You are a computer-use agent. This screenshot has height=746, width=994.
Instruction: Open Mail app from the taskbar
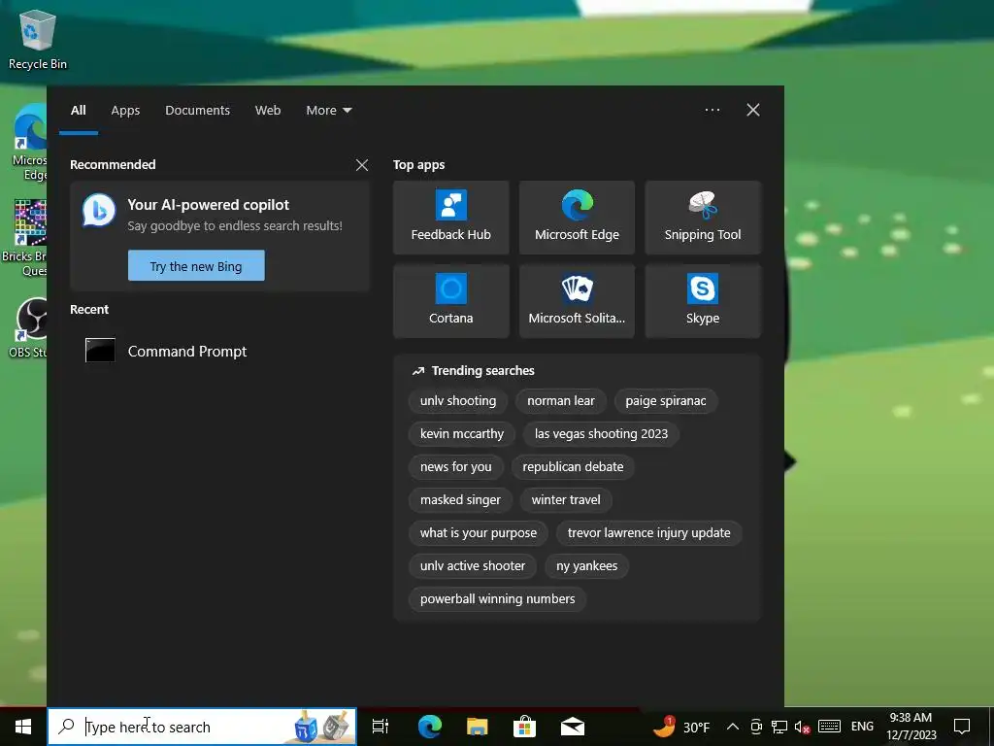[573, 727]
